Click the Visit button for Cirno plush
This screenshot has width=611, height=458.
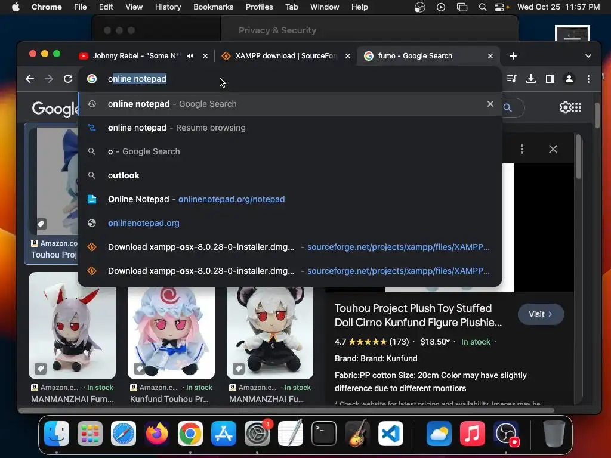point(541,314)
